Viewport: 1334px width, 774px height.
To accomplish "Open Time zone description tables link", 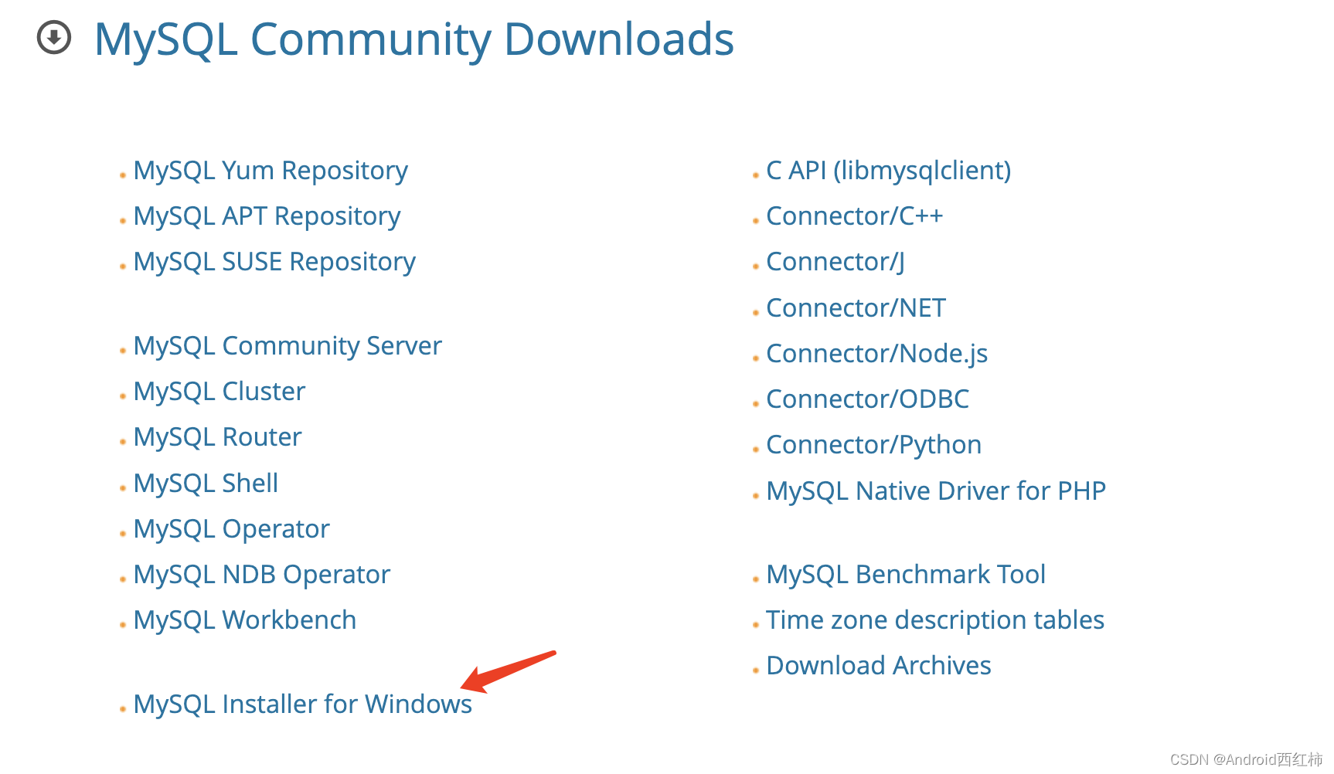I will coord(935,620).
